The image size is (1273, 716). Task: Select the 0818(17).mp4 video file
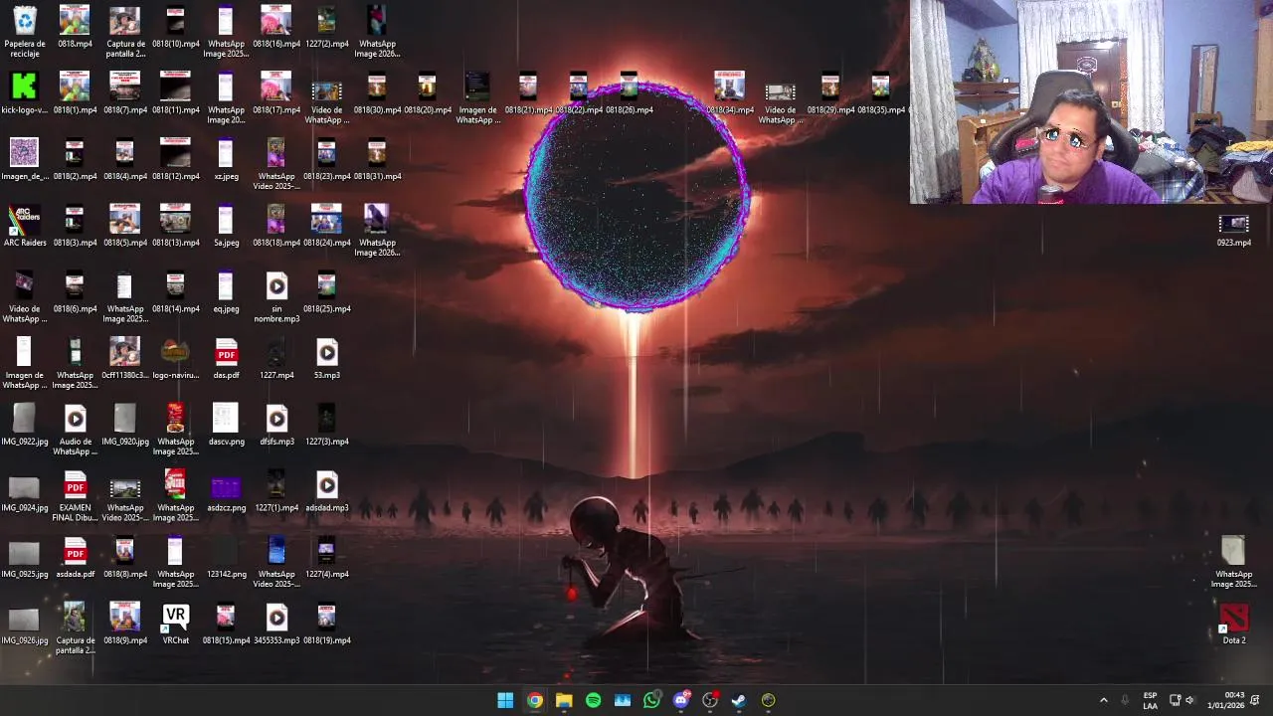[276, 92]
